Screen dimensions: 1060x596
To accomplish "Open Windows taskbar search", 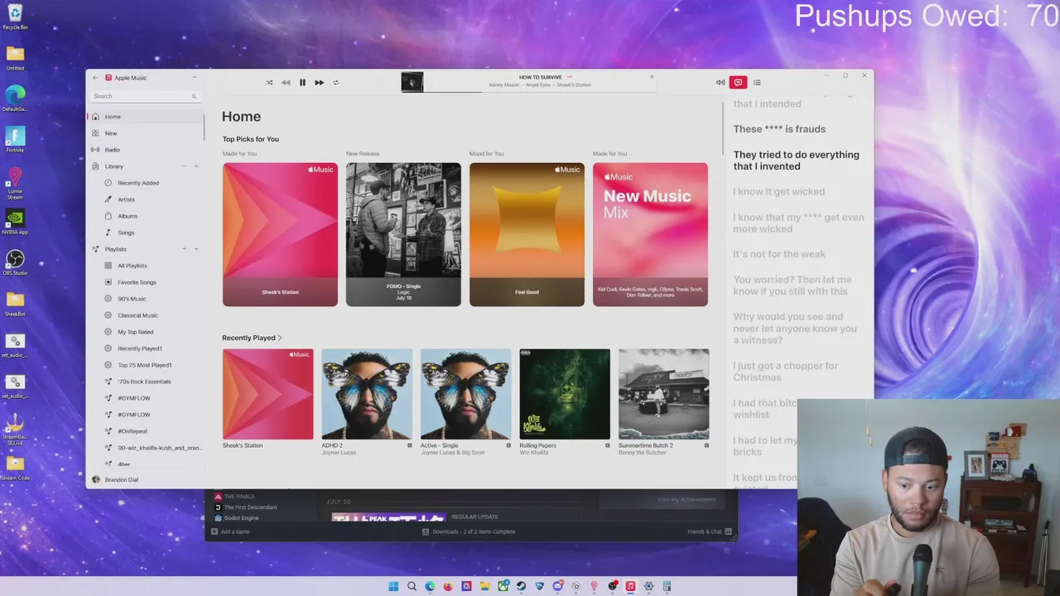I will coord(412,586).
